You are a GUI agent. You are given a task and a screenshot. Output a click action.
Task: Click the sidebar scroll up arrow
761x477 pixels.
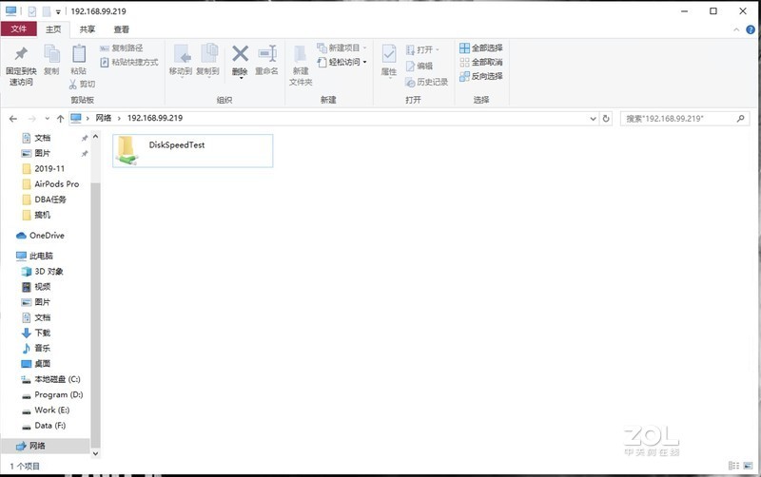tap(95, 137)
